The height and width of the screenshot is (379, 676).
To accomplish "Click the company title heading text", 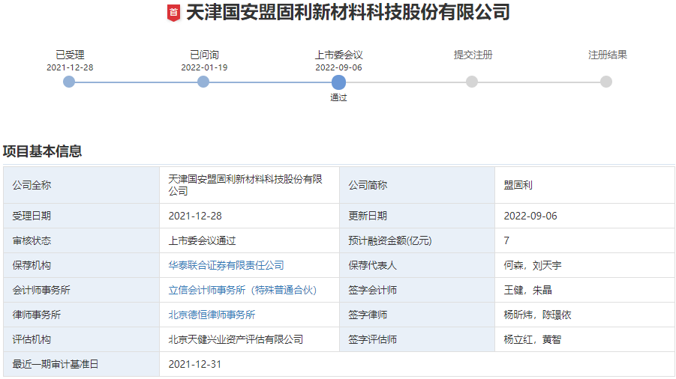I will point(348,13).
